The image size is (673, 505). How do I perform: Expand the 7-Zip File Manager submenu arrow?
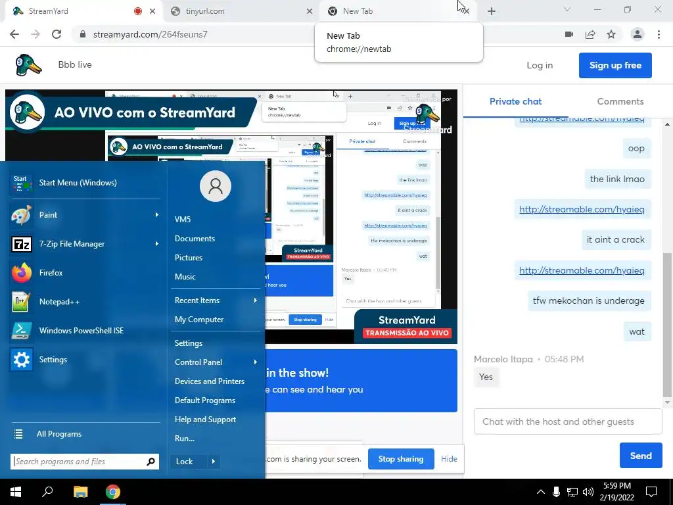pos(156,244)
